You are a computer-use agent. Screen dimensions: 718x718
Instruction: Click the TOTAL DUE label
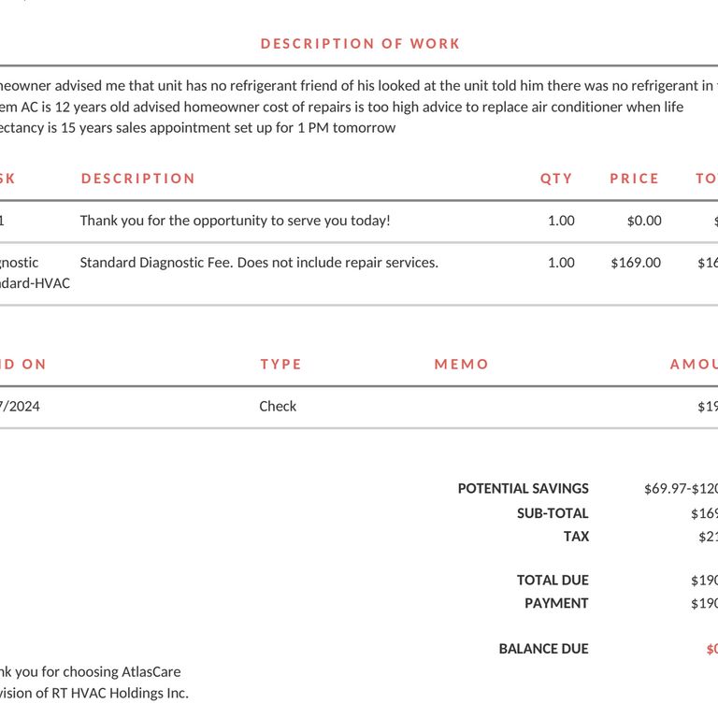[553, 581]
